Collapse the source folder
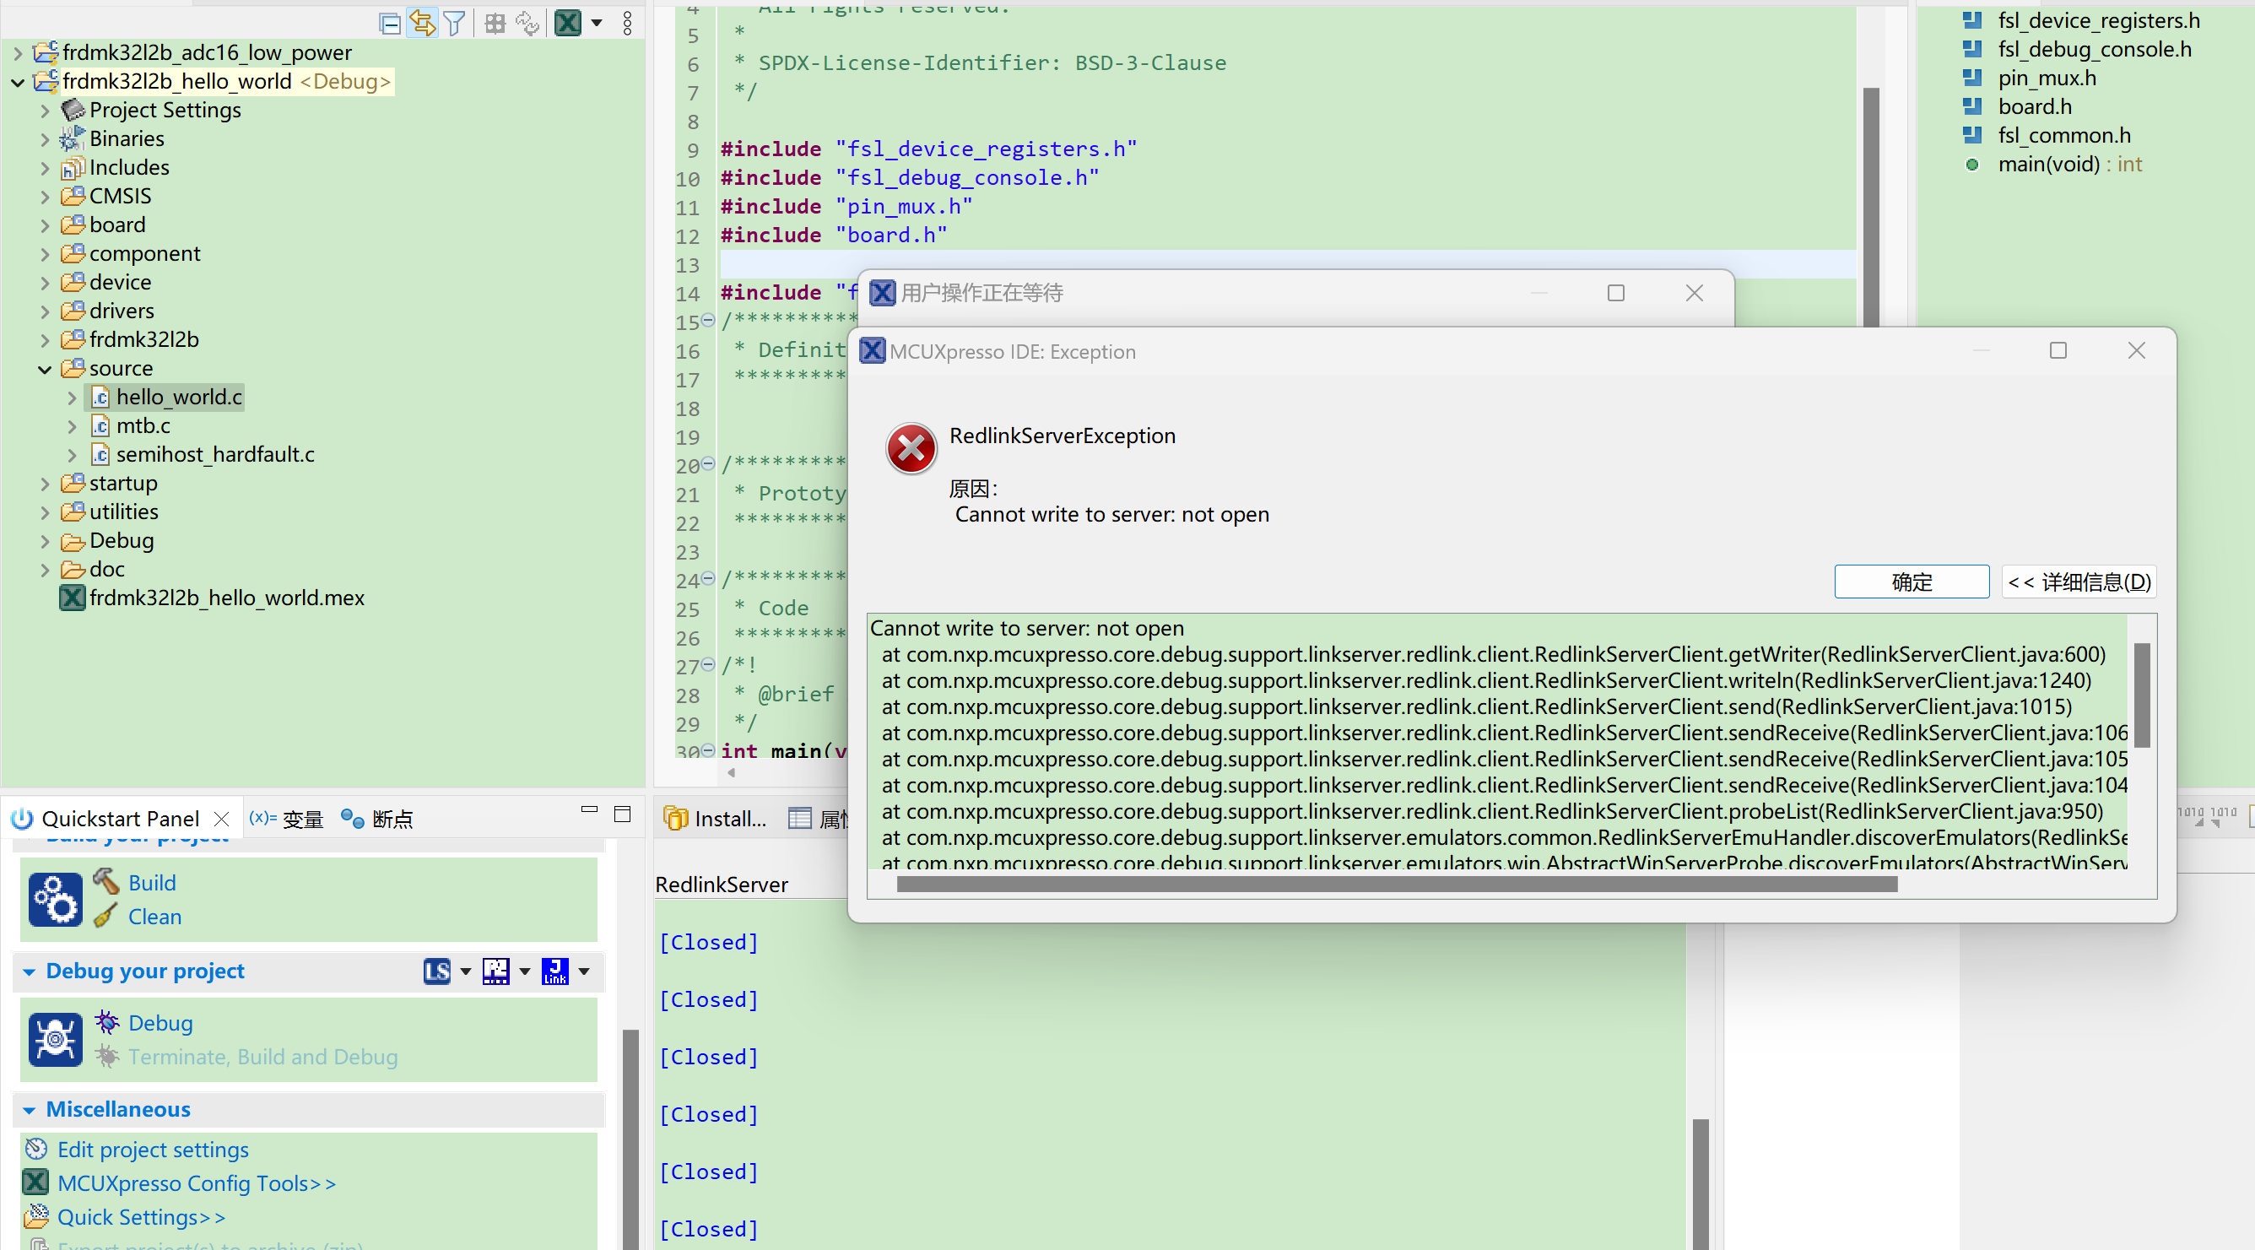This screenshot has width=2255, height=1250. click(46, 369)
